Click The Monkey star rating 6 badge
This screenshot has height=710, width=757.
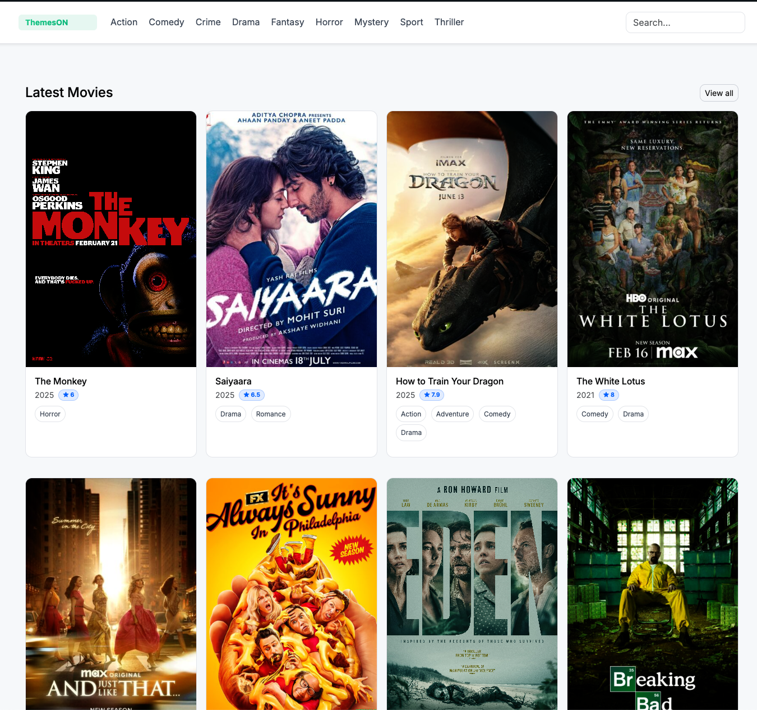68,395
